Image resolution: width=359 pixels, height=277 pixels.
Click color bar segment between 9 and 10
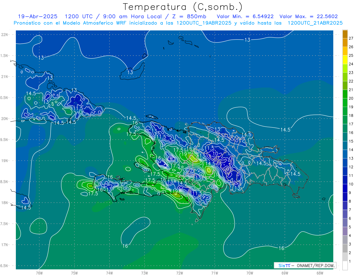[345, 189]
